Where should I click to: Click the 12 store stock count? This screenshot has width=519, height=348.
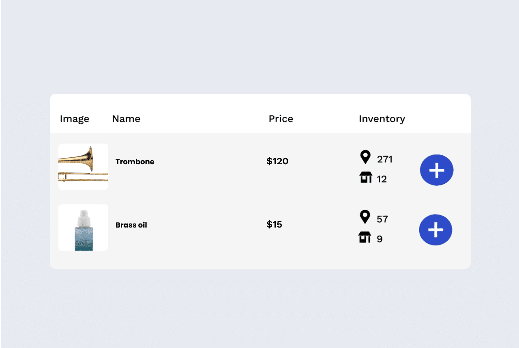pyautogui.click(x=382, y=179)
